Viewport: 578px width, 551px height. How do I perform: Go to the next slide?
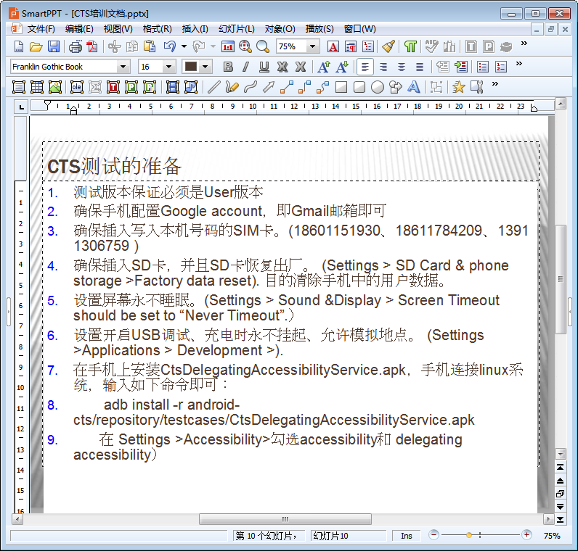(x=561, y=507)
